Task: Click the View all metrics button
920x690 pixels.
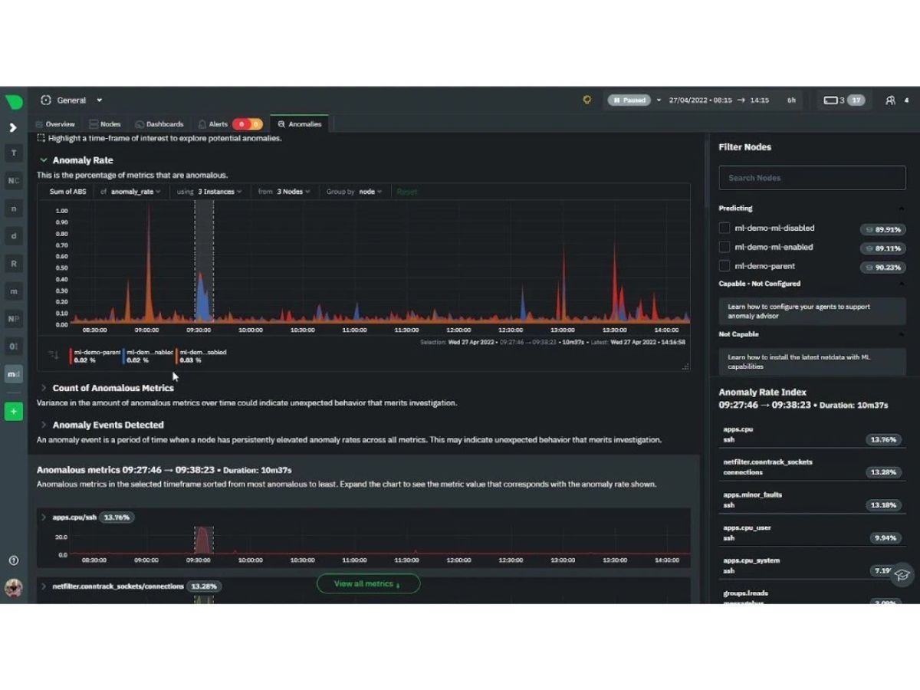Action: coord(368,583)
